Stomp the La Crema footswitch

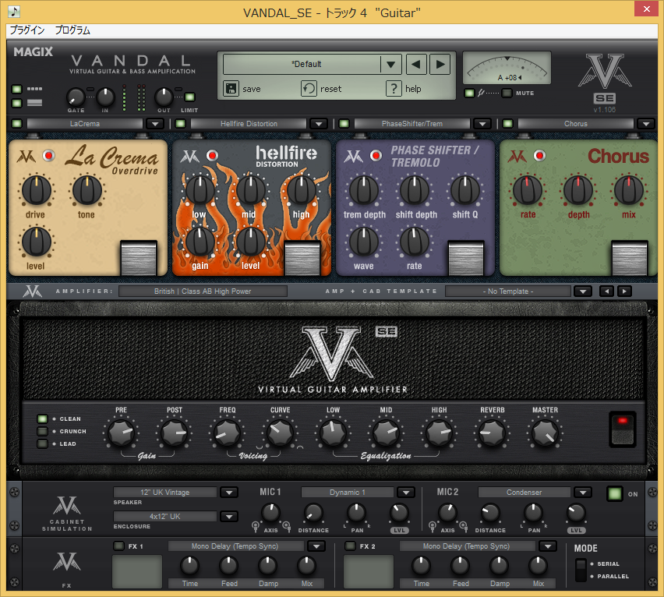pos(139,258)
